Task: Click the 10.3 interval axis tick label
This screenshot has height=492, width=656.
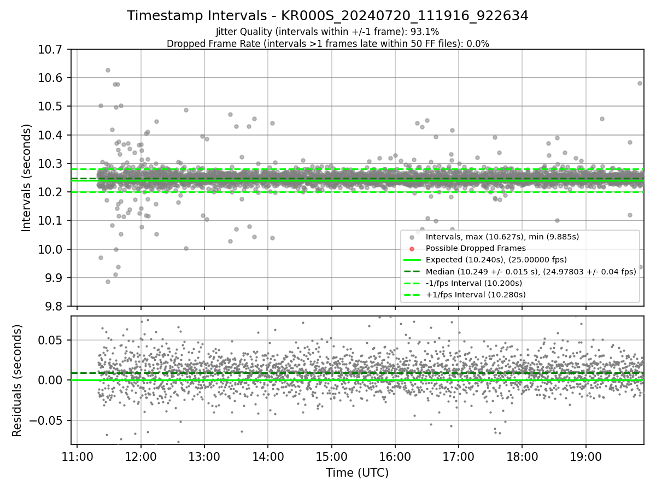Action: tap(50, 163)
